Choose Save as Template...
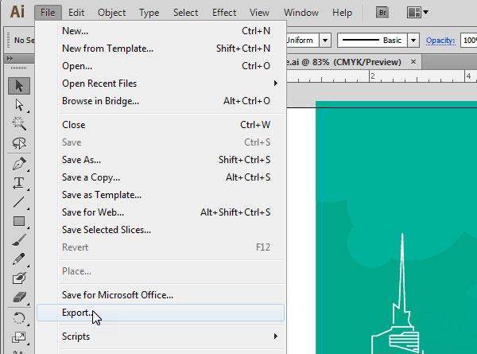477x354 pixels. (161, 195)
